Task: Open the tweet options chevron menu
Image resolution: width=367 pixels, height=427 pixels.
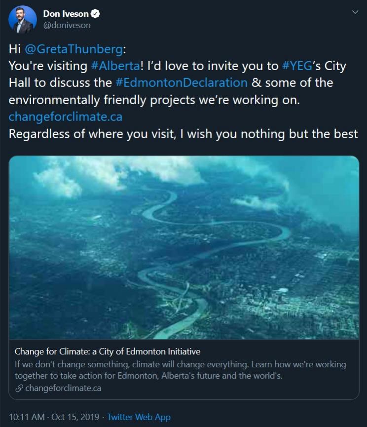Action: pos(355,13)
